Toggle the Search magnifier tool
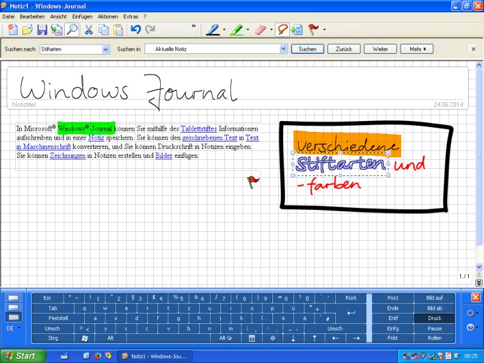The height and width of the screenshot is (363, 484). [72, 30]
